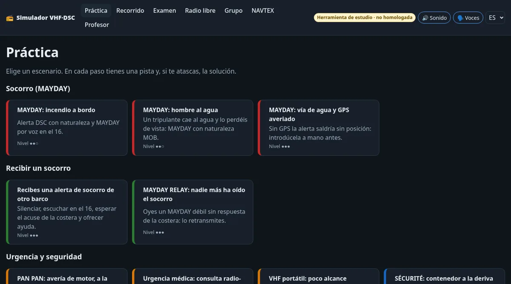Open the Simulador VHF-DSC home title

[x=46, y=18]
